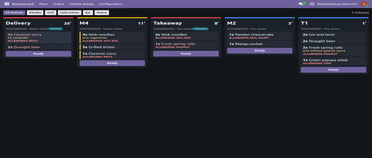This screenshot has height=158, width=372.
Task: Mark the M4 ticket as Ready
Action: (112, 63)
